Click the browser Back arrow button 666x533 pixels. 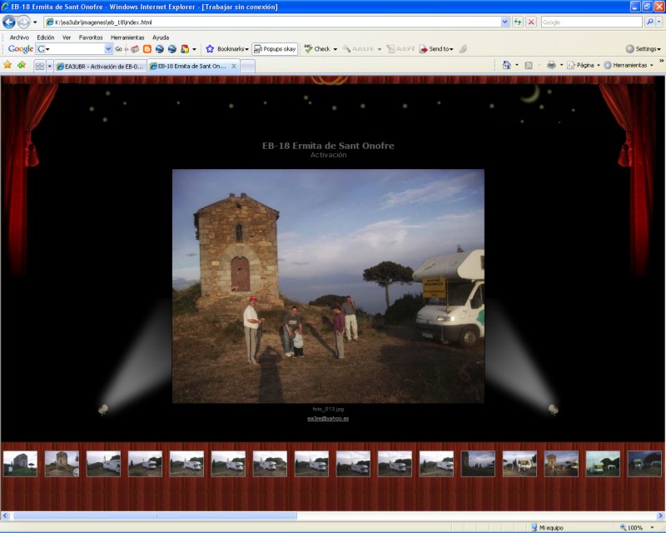click(9, 22)
